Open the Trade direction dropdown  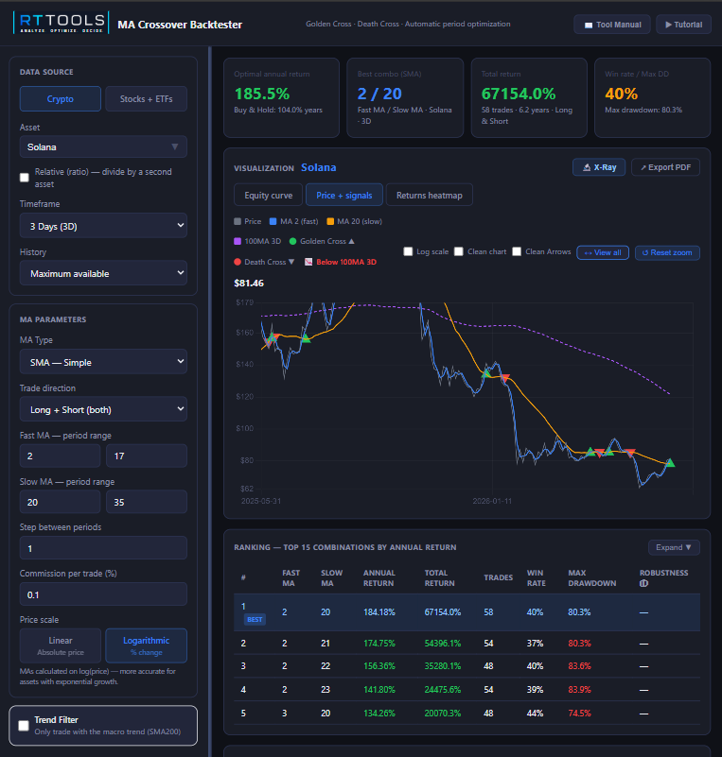(x=103, y=409)
